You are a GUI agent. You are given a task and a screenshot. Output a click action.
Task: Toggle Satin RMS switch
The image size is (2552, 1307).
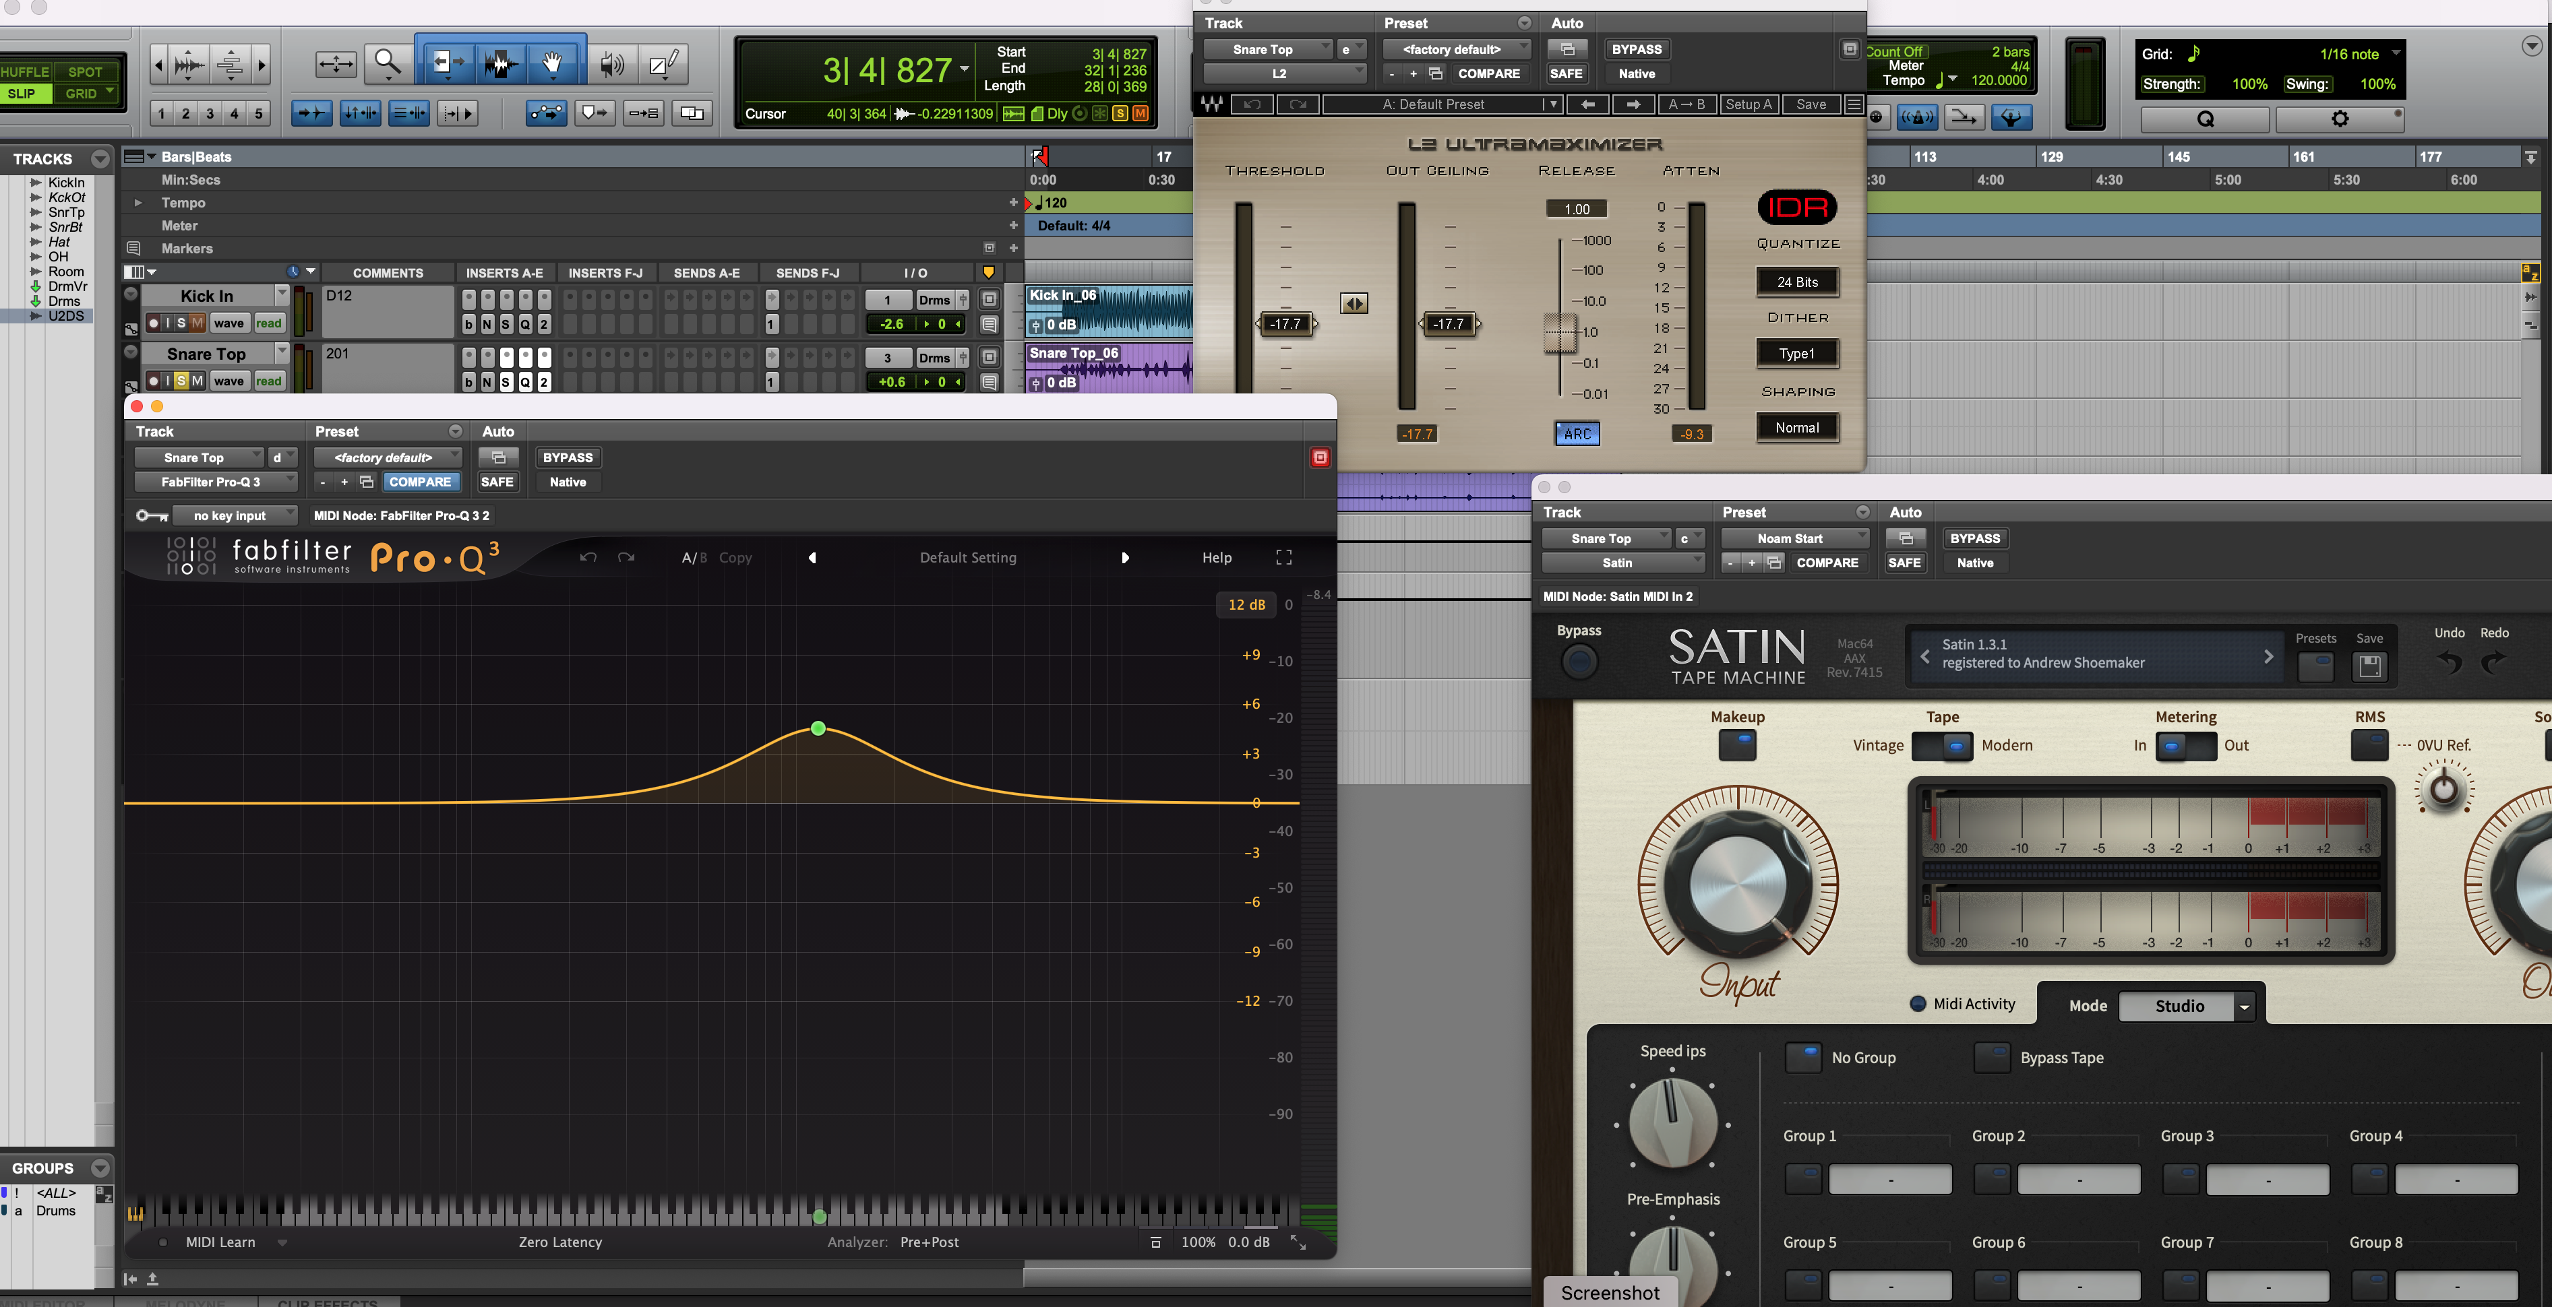(x=2369, y=746)
